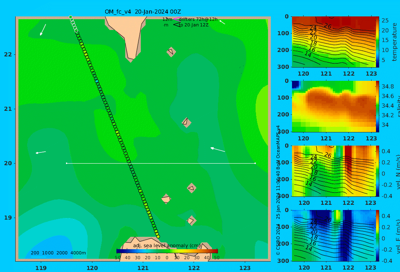Image resolution: width=400 pixels, height=272 pixels.
Task: Click the '34.8' tick on salinity colorbar
Action: point(388,86)
